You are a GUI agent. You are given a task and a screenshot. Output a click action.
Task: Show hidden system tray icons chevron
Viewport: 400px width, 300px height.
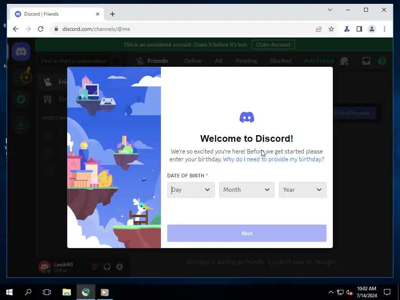coord(330,292)
